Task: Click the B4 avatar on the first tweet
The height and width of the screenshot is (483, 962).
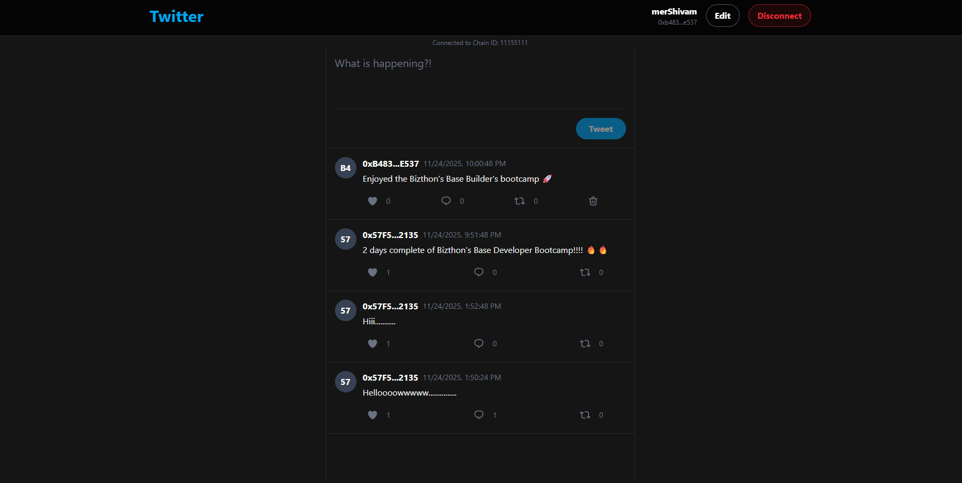Action: [x=346, y=168]
